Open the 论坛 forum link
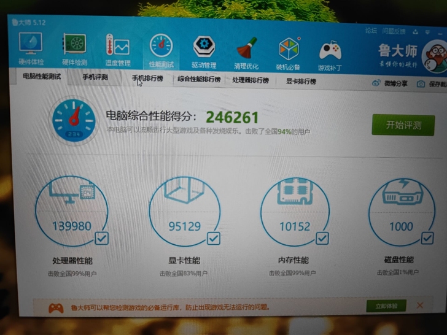The height and width of the screenshot is (335, 447). (x=371, y=31)
